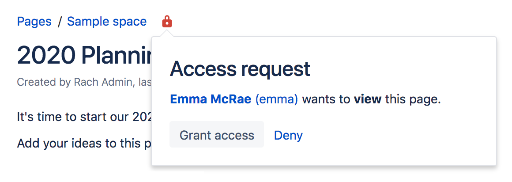Click the popup's pointer arrow below padlock

167,34
